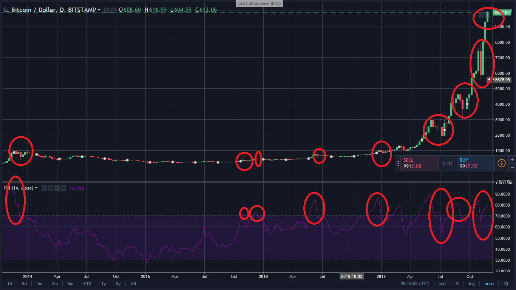The image size is (516, 290).
Task: Click RSI crosshair plus icon
Action: tap(57, 188)
